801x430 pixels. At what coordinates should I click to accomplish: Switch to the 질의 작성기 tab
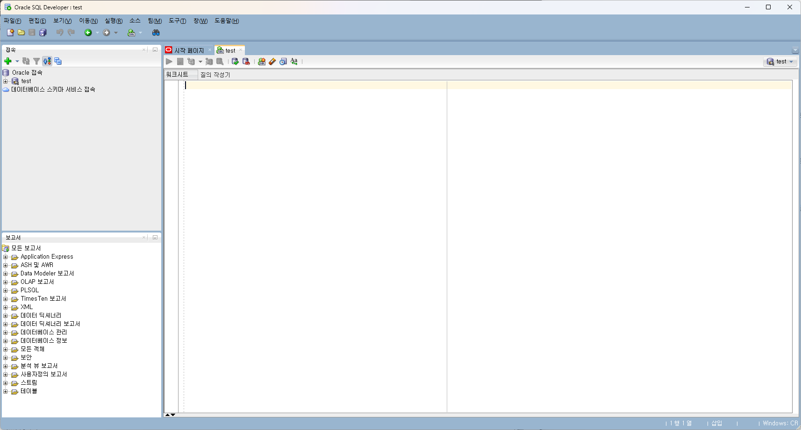(215, 75)
